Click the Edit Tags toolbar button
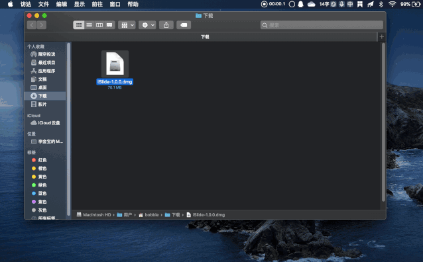Viewport: 423px width, 262px height. pos(184,25)
